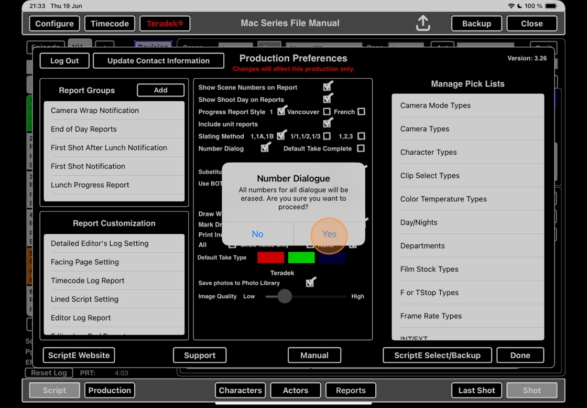Confirm Yes in Number Dialogue alert
Viewport: 587px width, 408px height.
click(x=330, y=234)
